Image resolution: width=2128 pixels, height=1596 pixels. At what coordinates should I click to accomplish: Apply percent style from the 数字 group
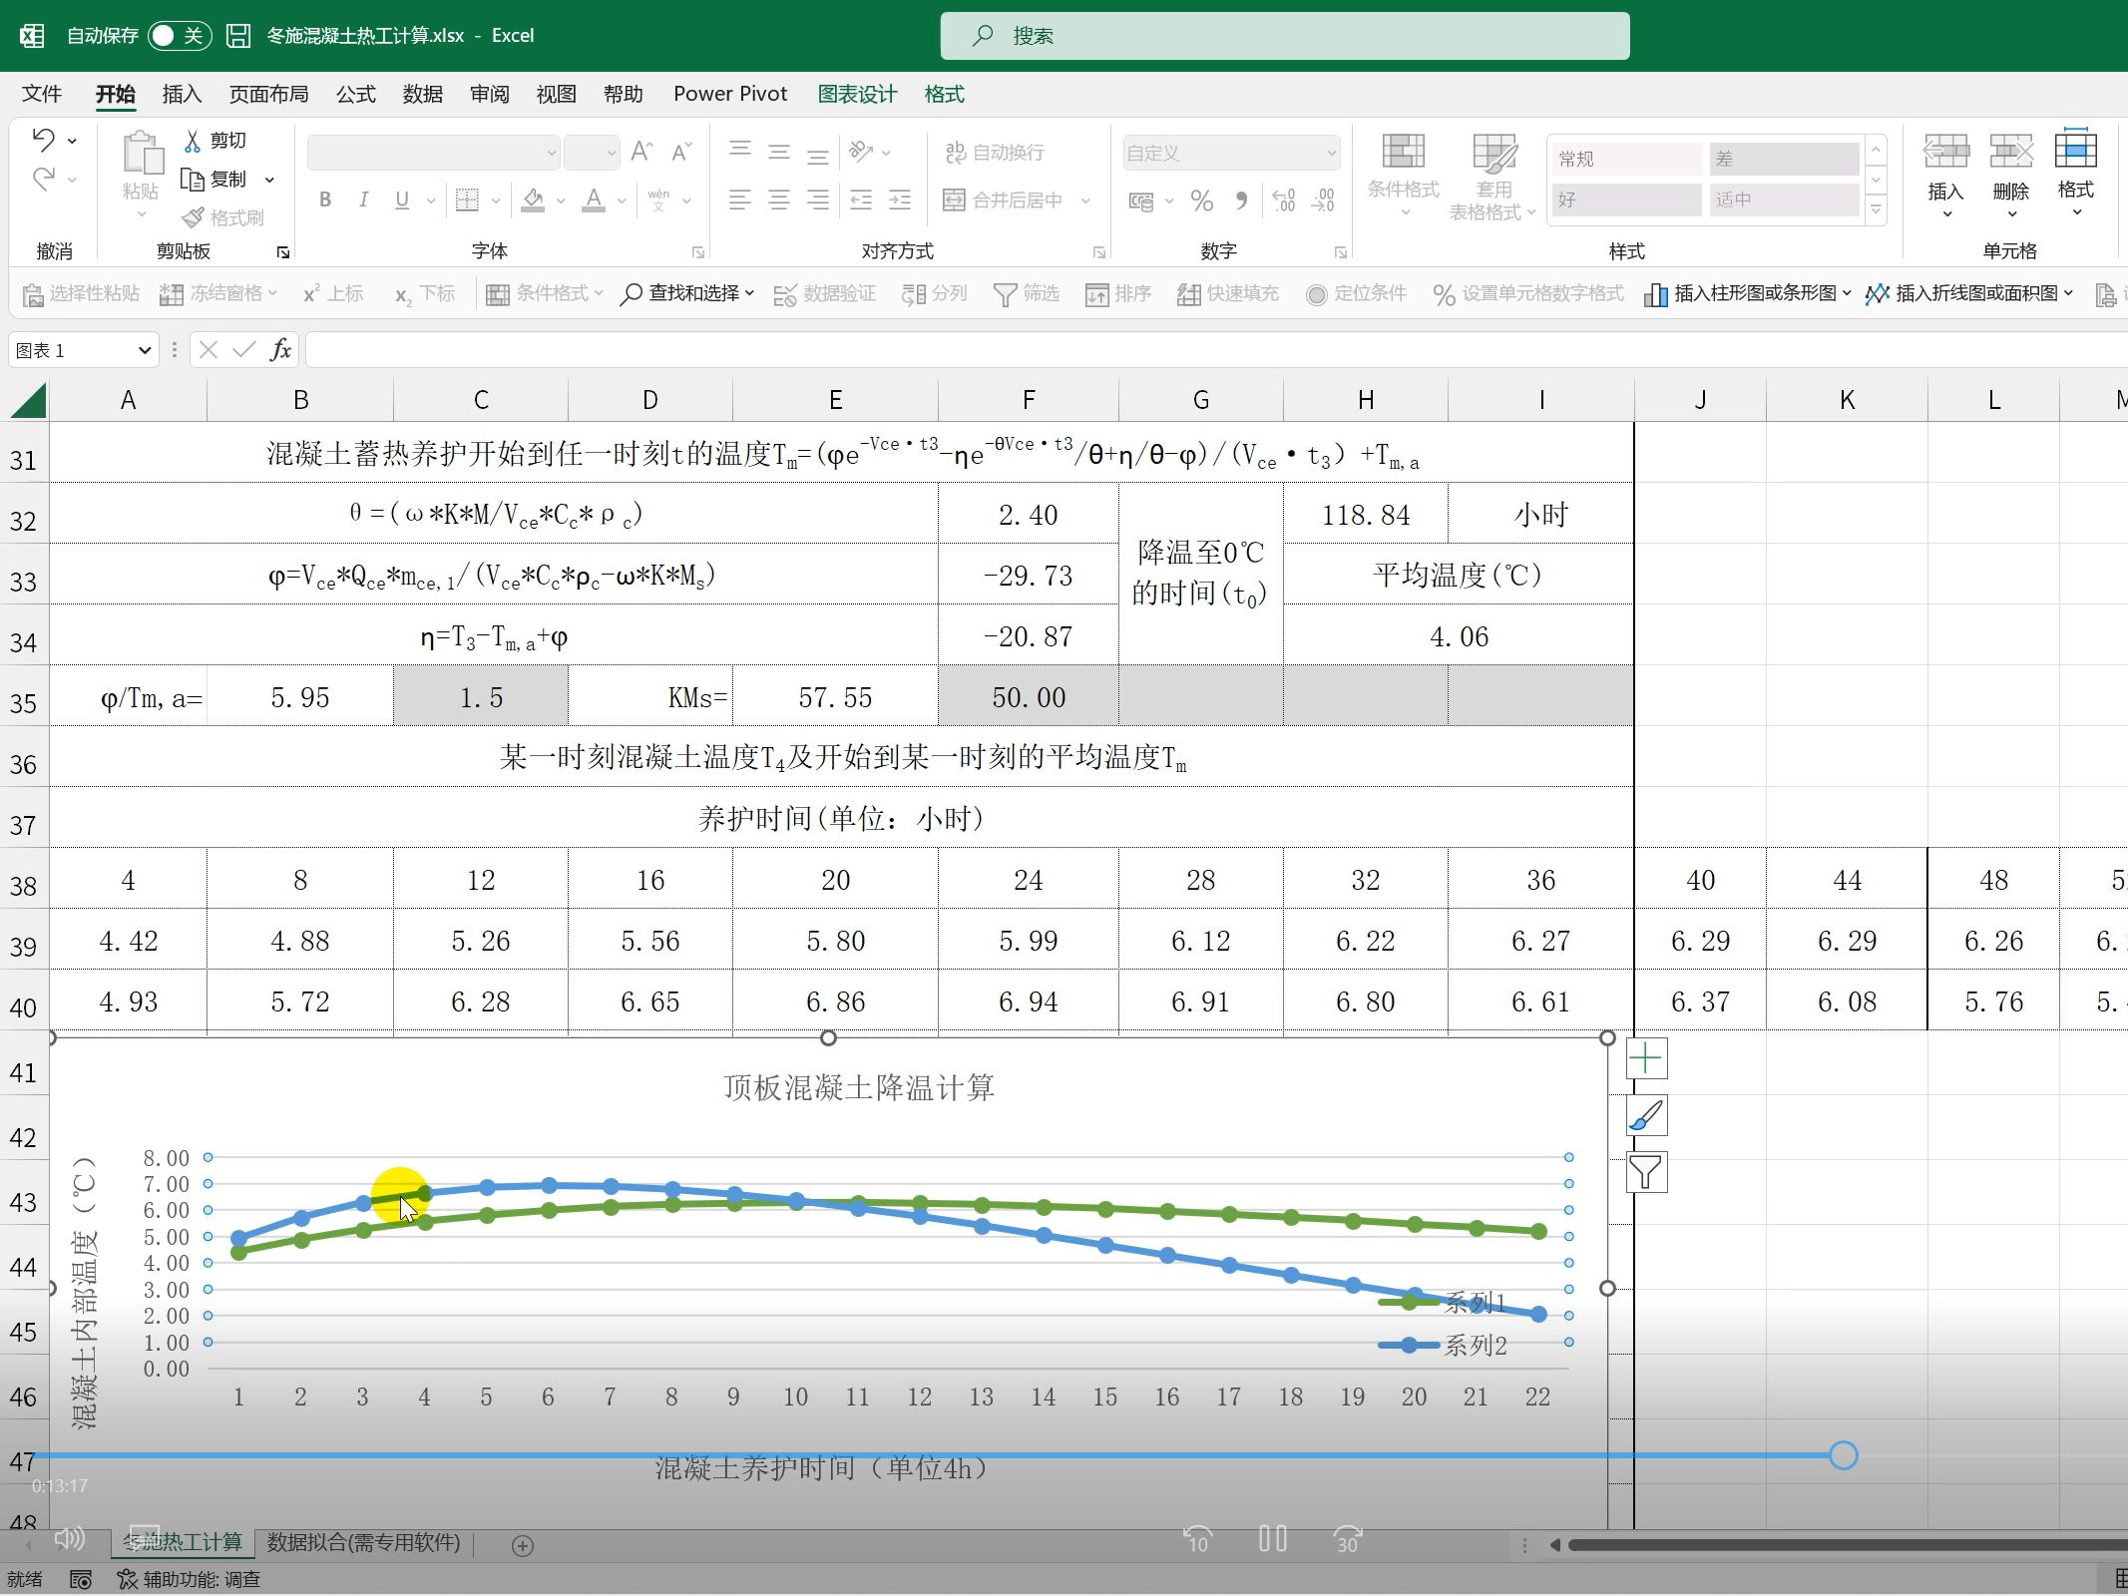pyautogui.click(x=1201, y=200)
